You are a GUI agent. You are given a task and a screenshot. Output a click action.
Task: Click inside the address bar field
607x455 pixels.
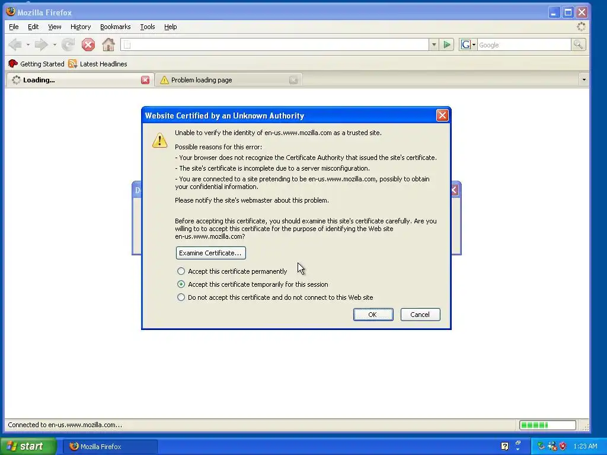[x=274, y=45]
